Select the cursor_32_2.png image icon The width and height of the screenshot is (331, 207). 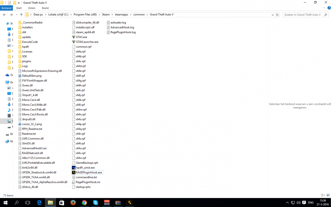coord(20,124)
